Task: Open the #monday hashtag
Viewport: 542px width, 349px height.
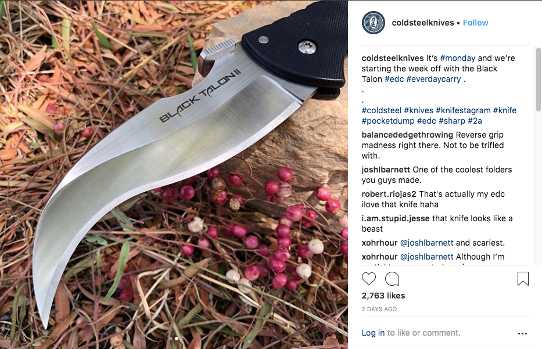Action: click(x=457, y=58)
